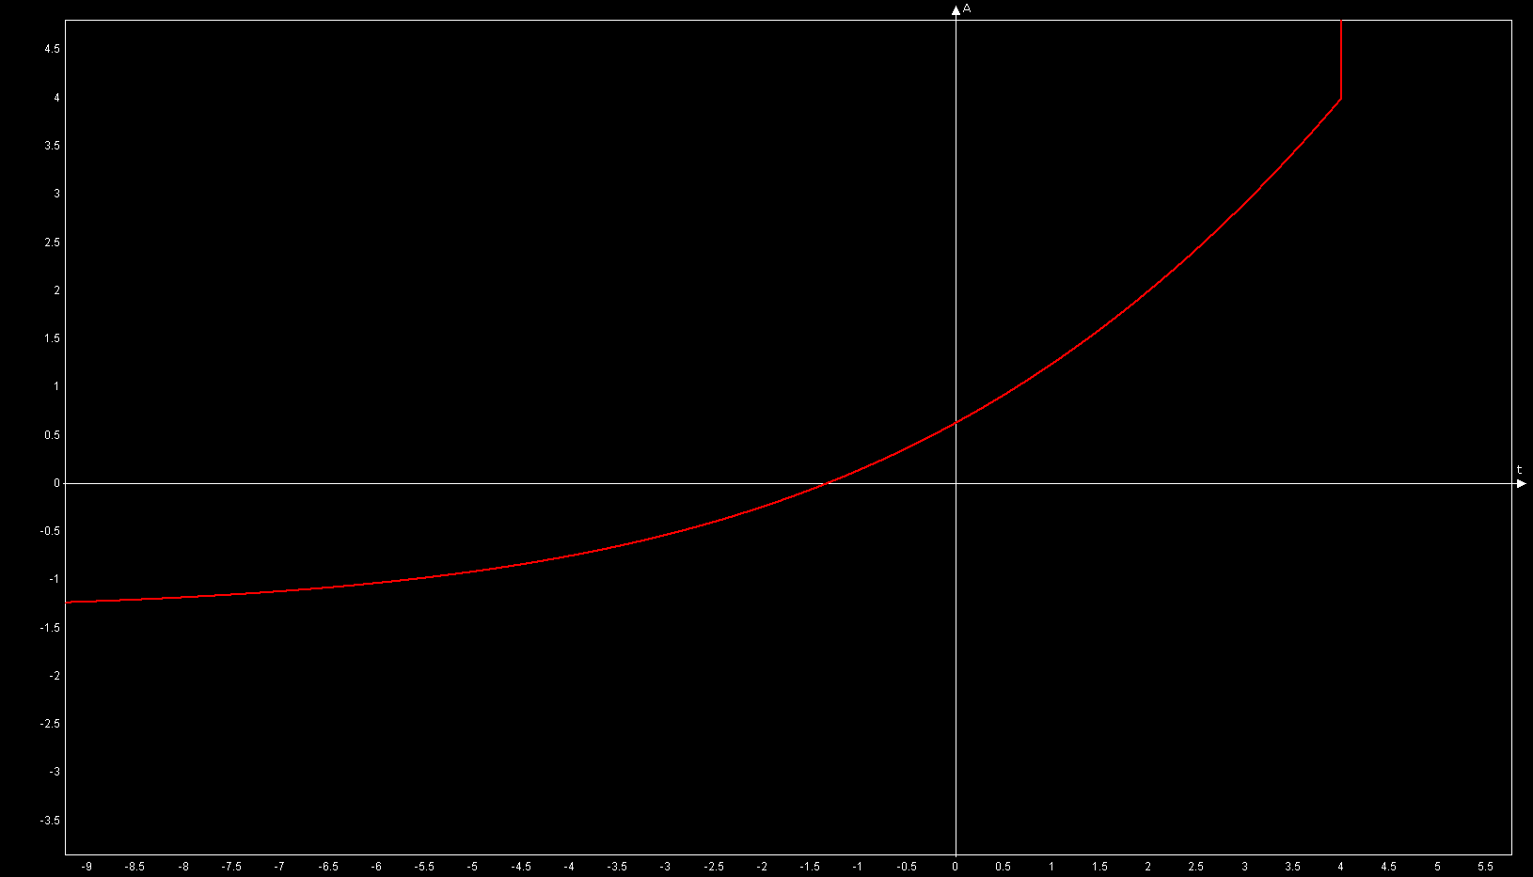Screen dimensions: 1533x877
Task: Click the 0 tick label on the bottom scale
Action: coord(956,867)
